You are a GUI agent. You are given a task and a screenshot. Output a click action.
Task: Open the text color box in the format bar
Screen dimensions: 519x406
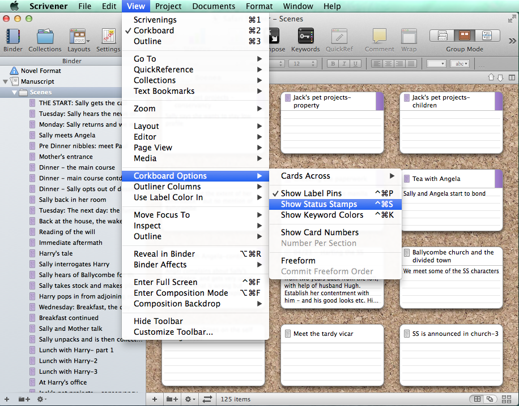click(436, 64)
